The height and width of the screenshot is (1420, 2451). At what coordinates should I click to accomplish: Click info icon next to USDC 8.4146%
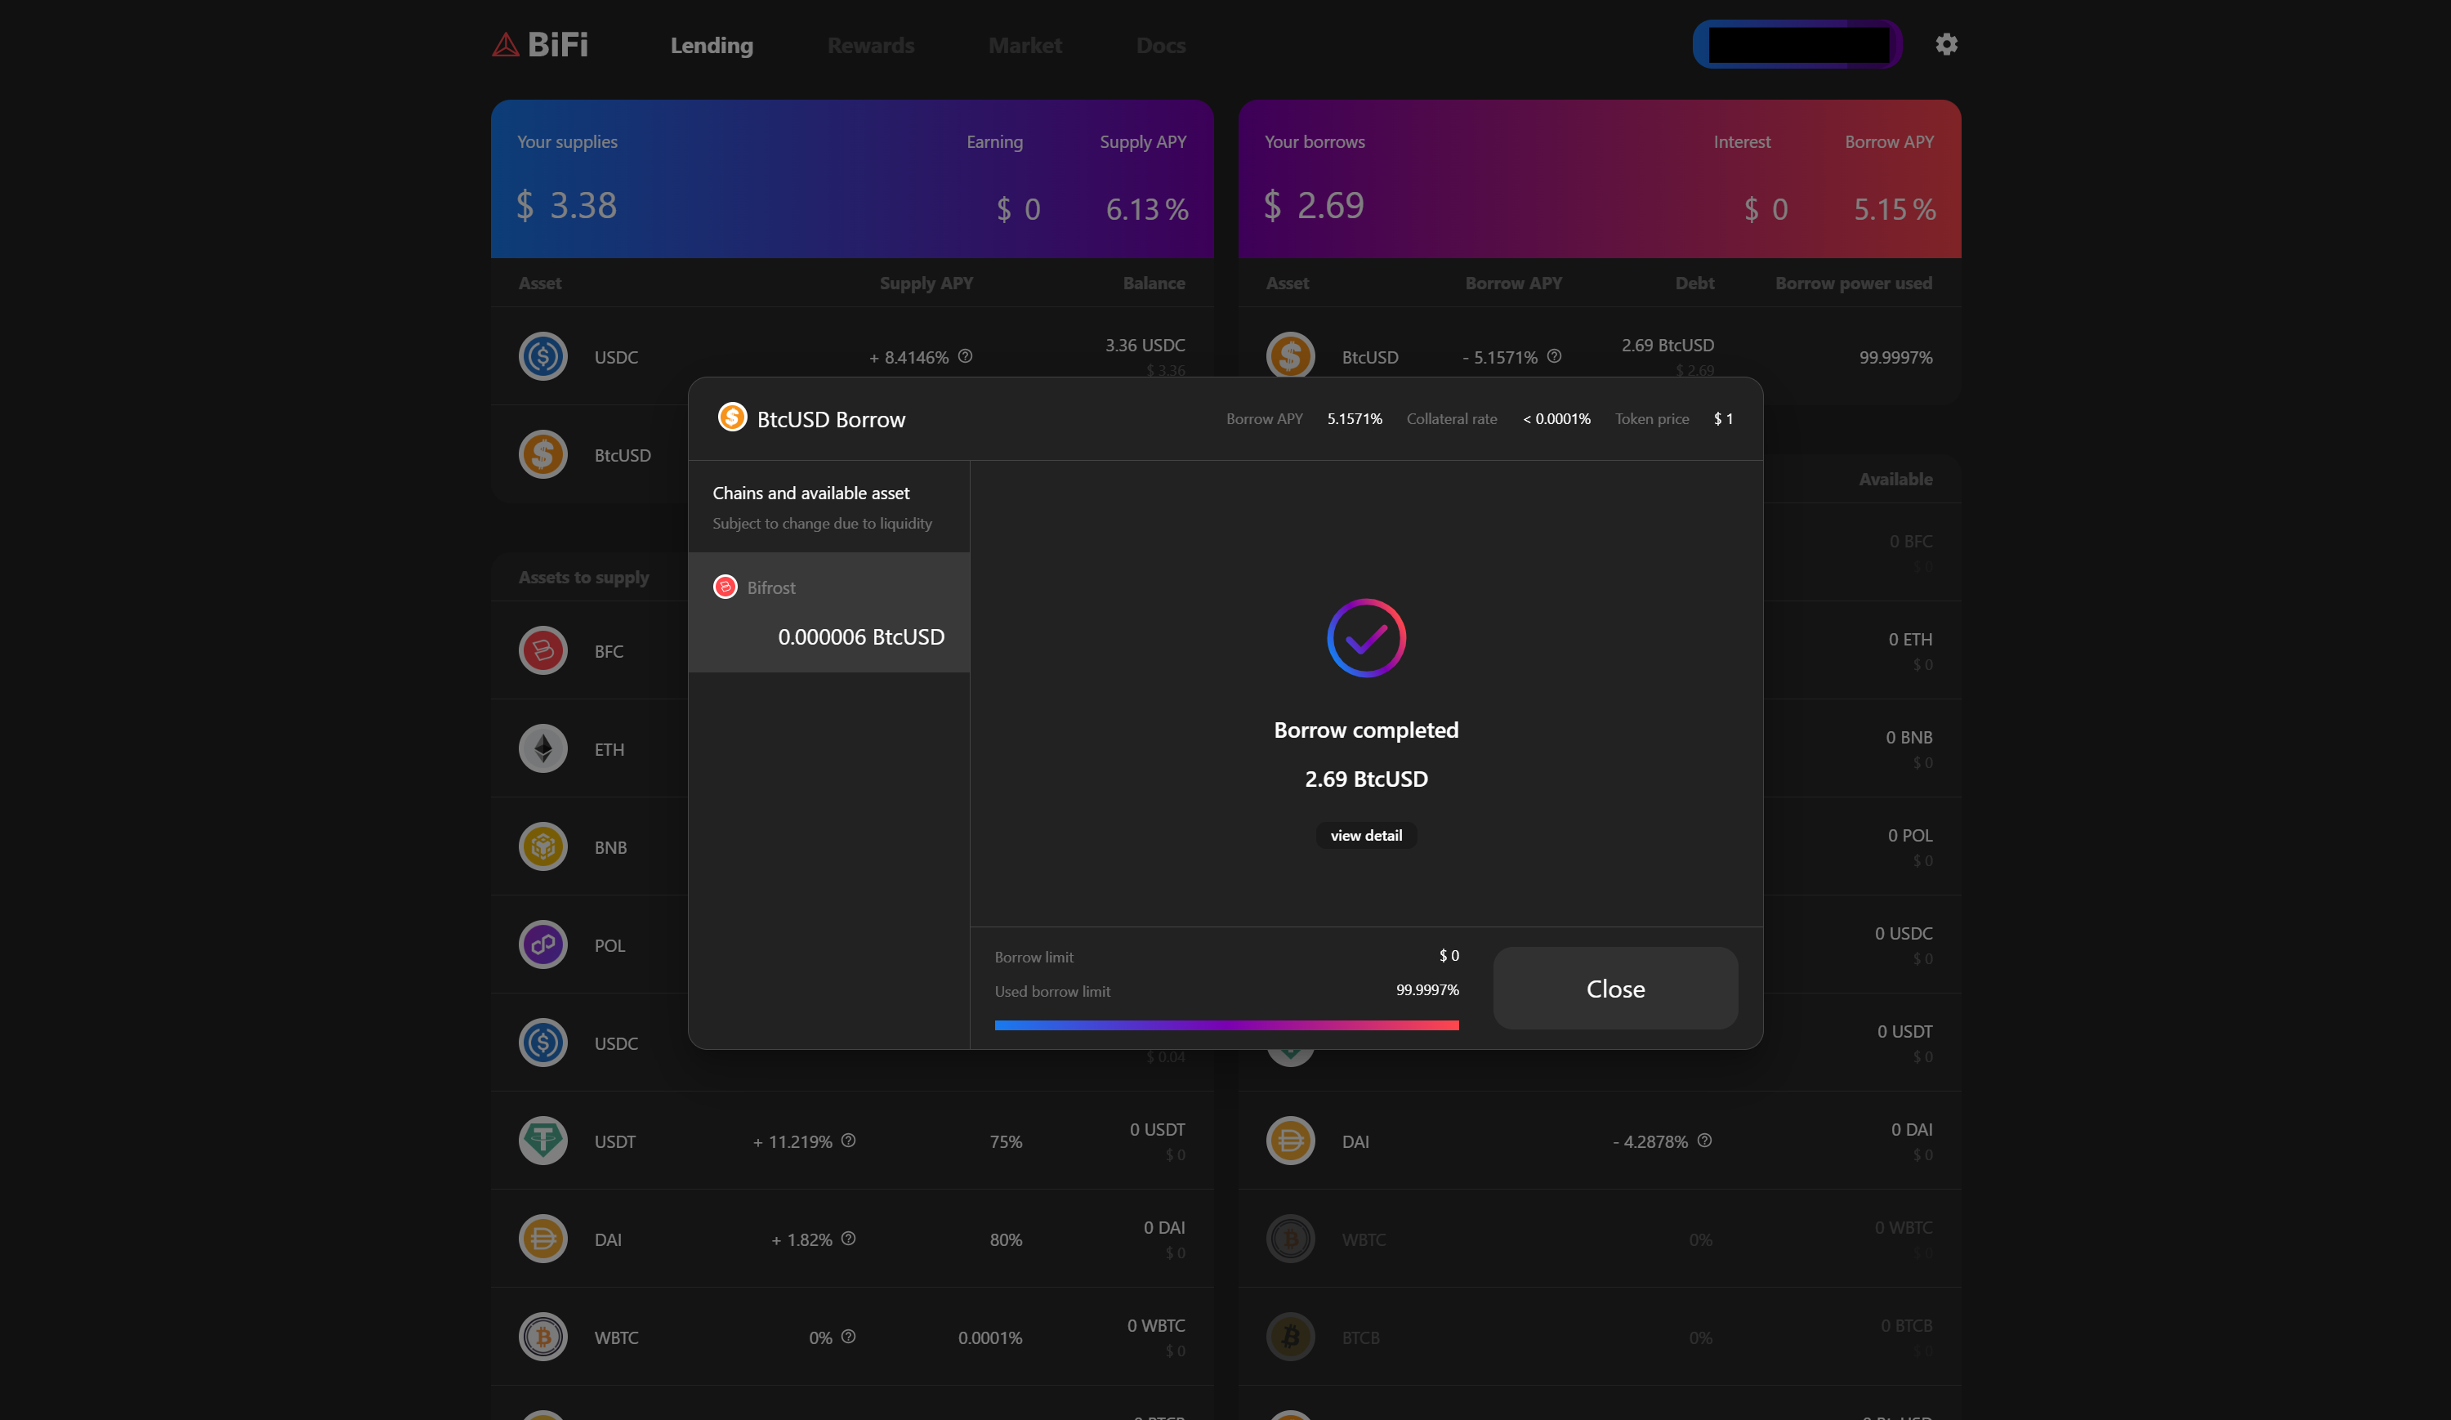pos(965,356)
